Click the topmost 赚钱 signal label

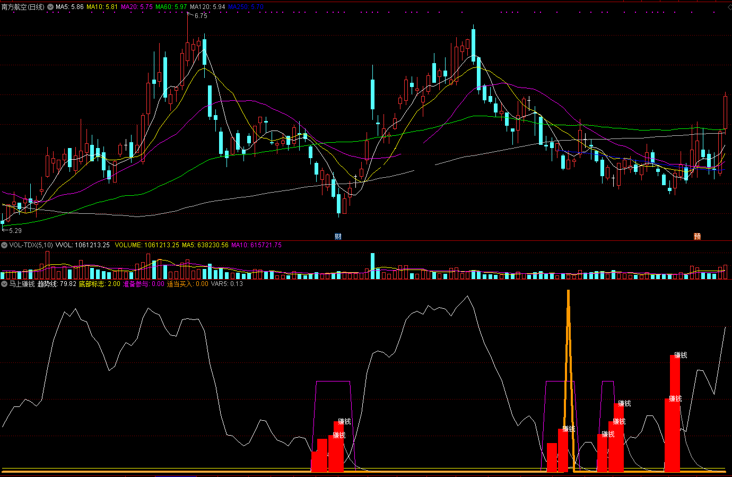[x=681, y=355]
